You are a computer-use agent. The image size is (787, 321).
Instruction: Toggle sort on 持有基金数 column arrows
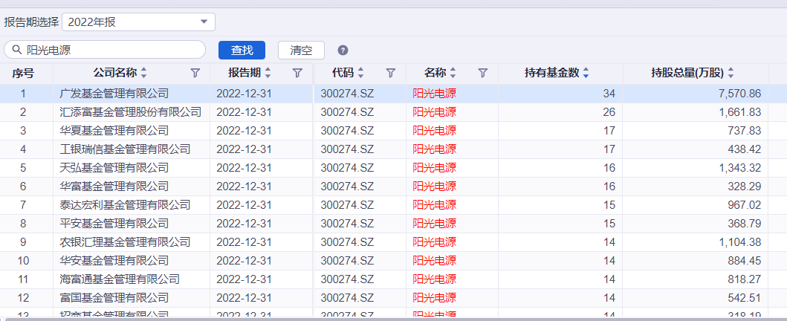point(585,74)
